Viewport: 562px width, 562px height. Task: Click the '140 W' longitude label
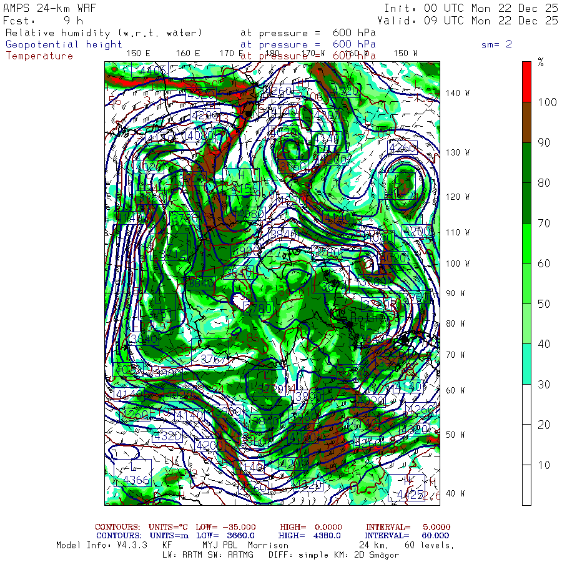457,93
